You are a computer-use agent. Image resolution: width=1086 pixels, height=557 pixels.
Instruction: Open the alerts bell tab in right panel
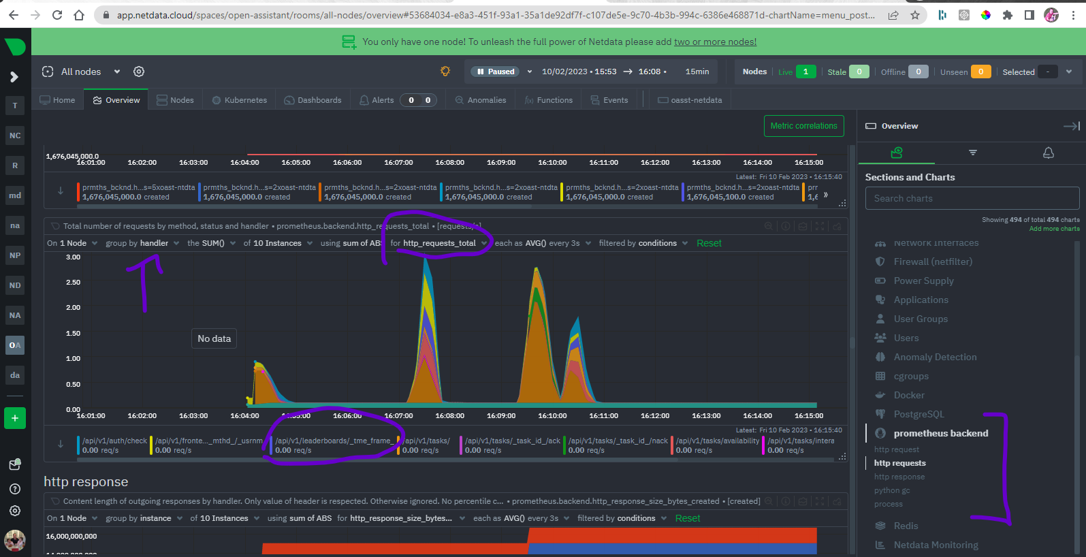1049,153
